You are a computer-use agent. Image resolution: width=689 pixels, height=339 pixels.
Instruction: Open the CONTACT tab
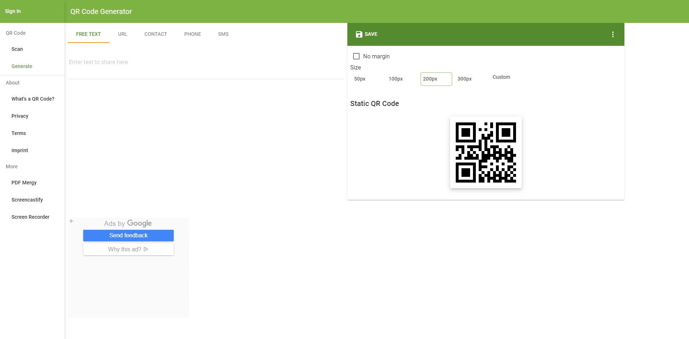[x=155, y=34]
